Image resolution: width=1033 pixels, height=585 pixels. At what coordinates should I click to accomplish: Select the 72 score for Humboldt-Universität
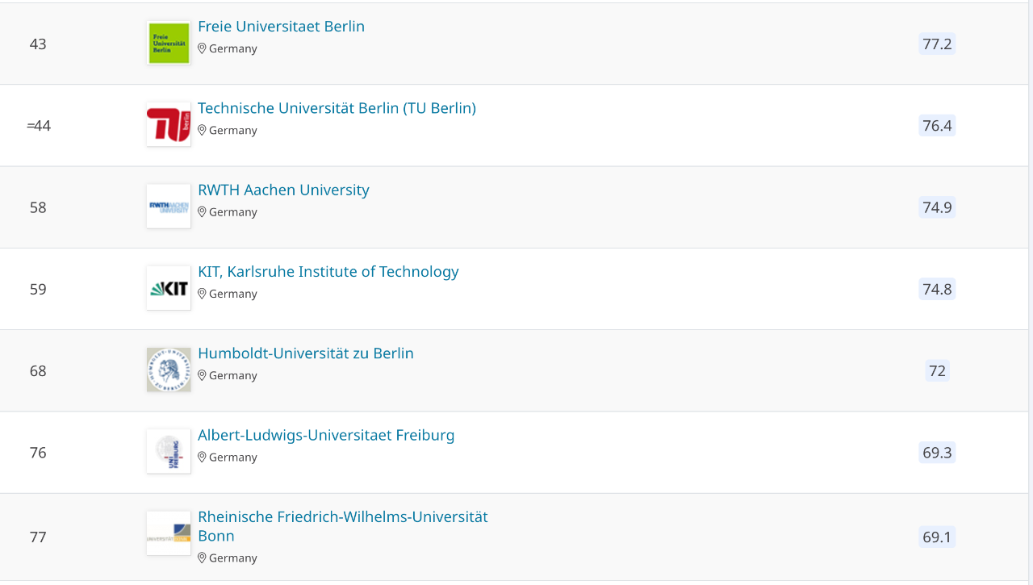point(937,370)
